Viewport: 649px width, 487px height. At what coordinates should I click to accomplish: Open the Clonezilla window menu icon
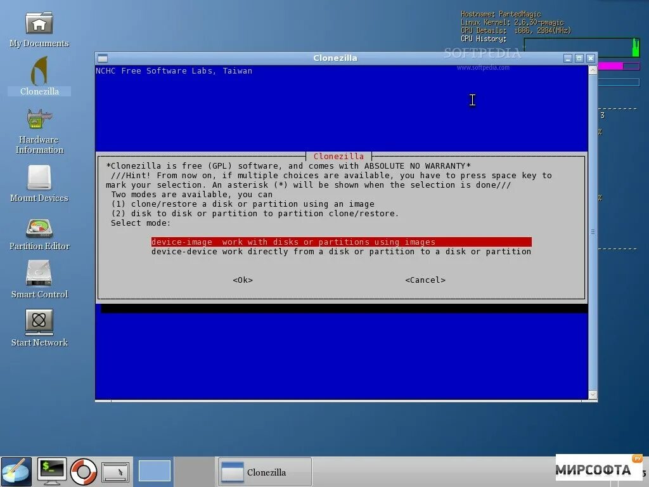pyautogui.click(x=103, y=58)
